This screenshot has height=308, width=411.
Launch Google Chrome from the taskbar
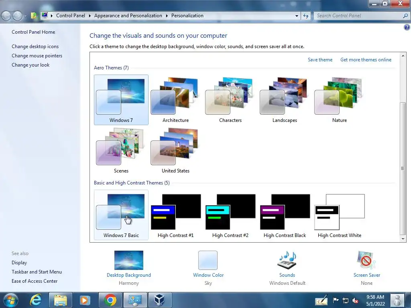point(110,300)
